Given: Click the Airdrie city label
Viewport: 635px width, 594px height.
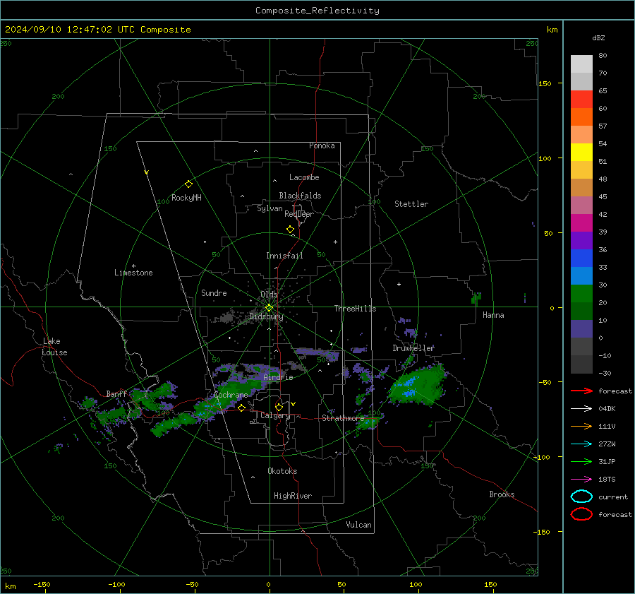Looking at the screenshot, I should [278, 377].
